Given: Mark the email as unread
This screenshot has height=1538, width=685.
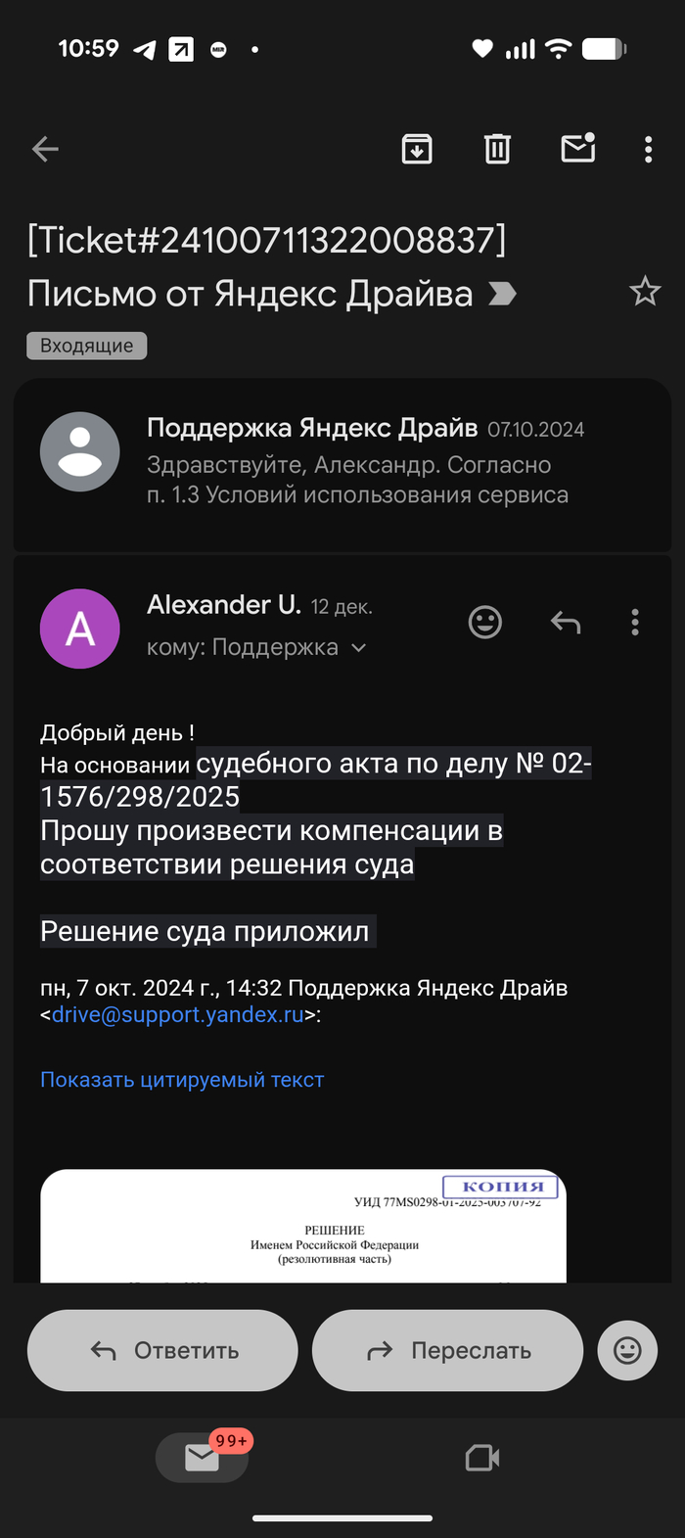Looking at the screenshot, I should click(x=577, y=149).
